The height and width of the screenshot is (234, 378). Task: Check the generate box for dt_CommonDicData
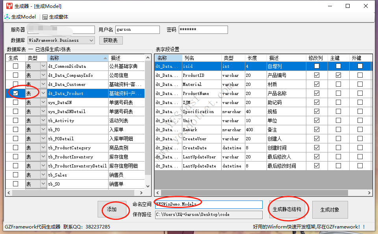click(x=15, y=66)
